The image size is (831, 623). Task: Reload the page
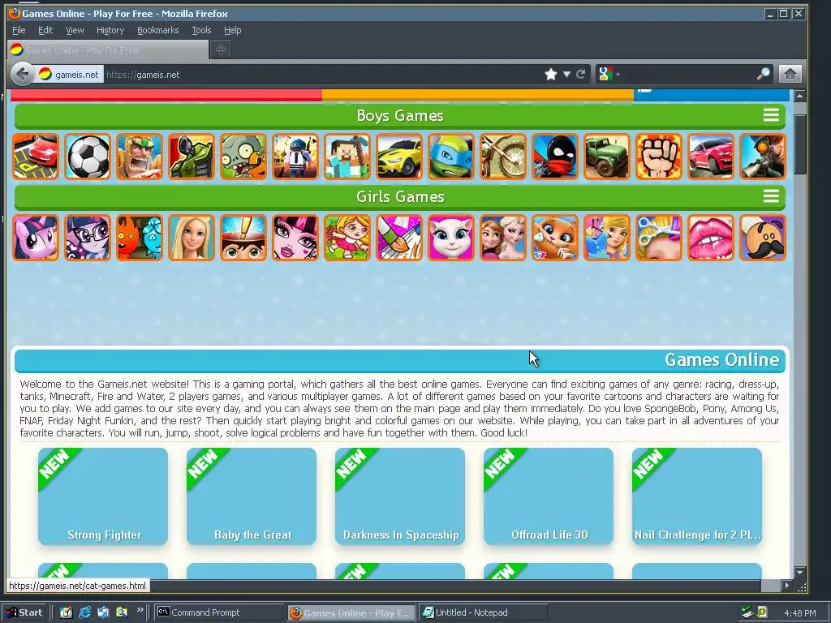[581, 74]
